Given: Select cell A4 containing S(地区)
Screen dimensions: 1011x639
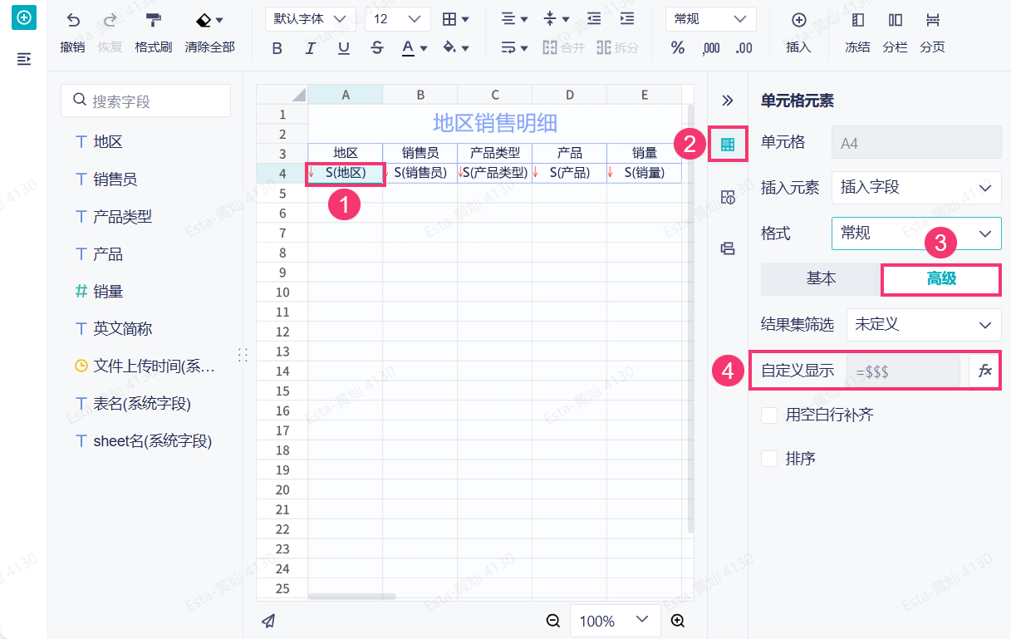Looking at the screenshot, I should click(346, 173).
